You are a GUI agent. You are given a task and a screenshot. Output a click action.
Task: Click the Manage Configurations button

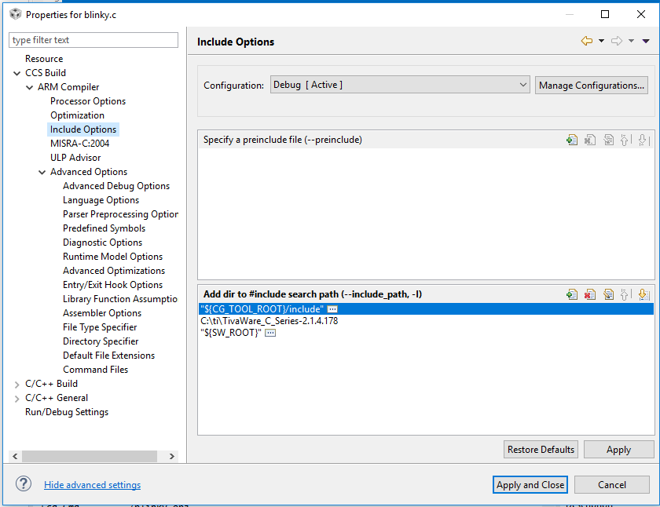[592, 84]
